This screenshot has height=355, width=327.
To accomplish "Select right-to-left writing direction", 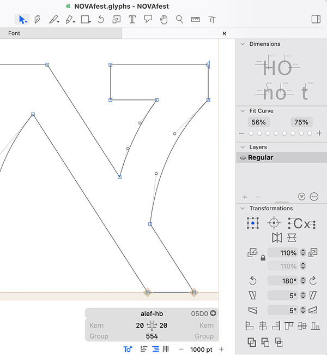I will tap(155, 349).
